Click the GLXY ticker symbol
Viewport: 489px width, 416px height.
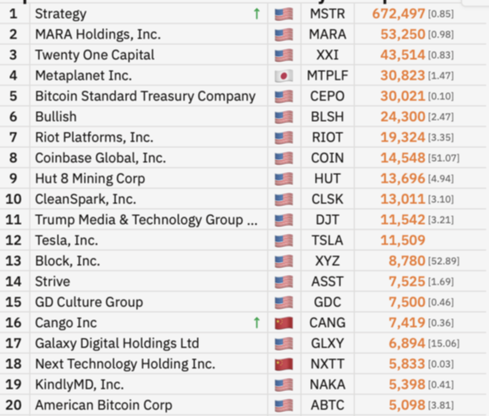click(327, 343)
